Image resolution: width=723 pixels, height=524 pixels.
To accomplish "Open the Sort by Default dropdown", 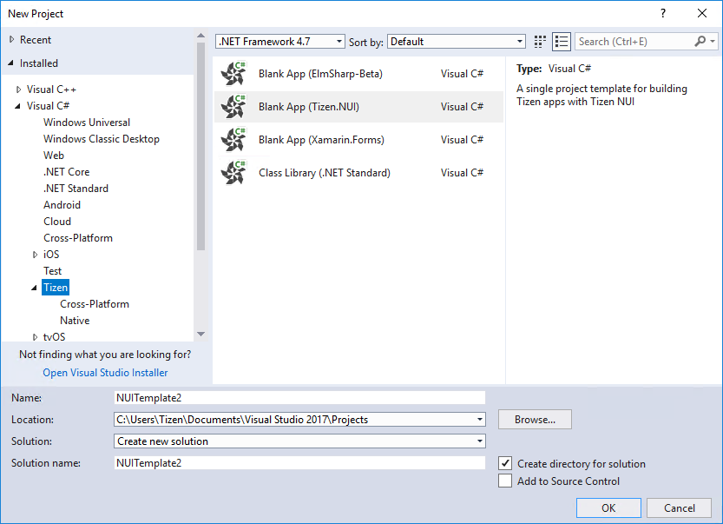I will [x=517, y=41].
